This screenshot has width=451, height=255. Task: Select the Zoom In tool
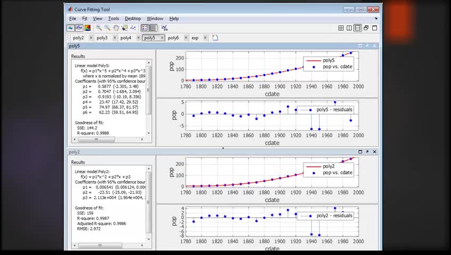(99, 28)
